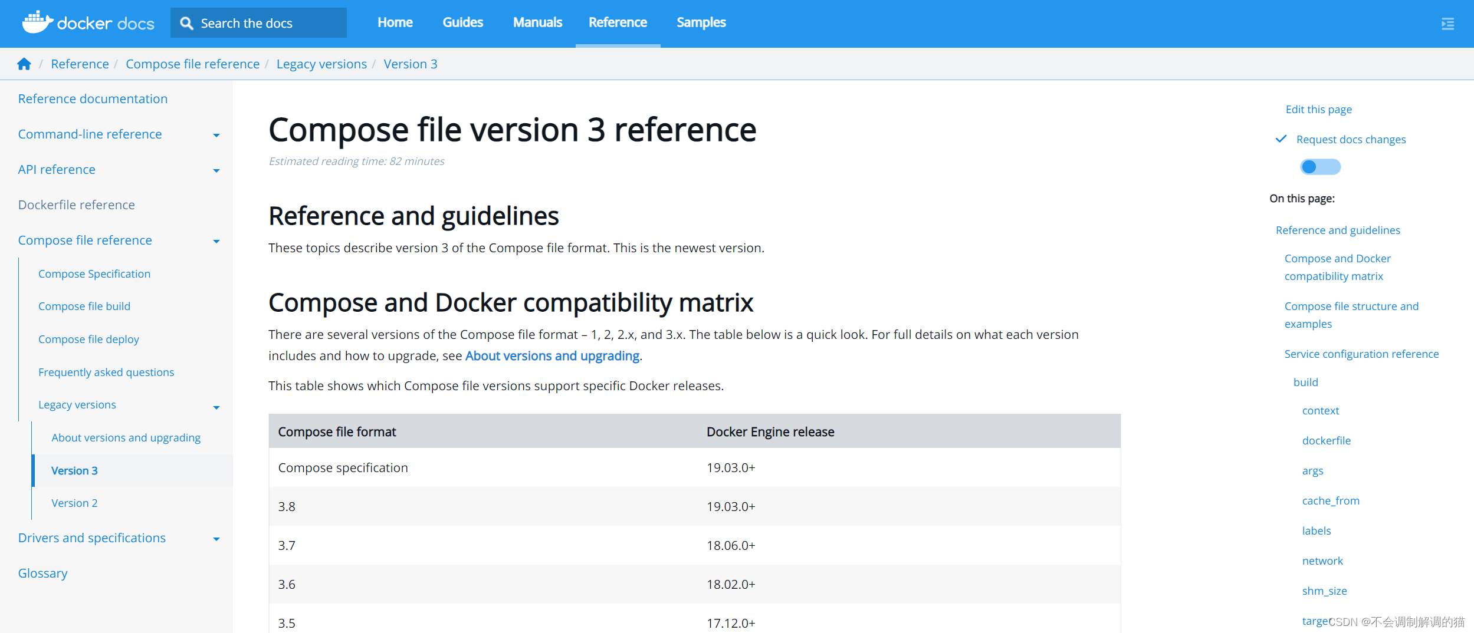Click Edit this page link

[x=1318, y=109]
